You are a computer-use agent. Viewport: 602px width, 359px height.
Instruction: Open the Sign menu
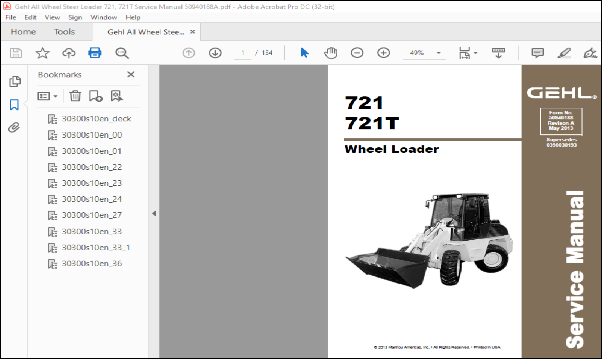[x=75, y=17]
